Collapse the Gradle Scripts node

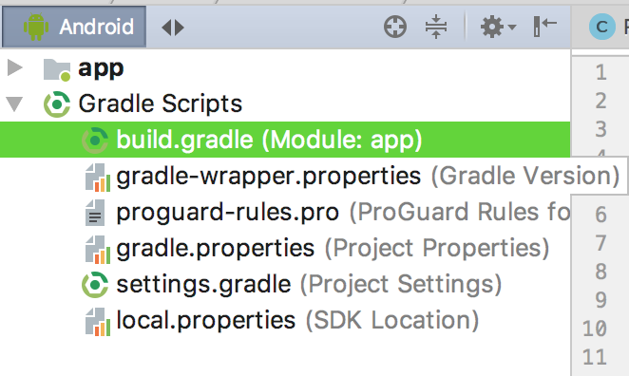(x=14, y=103)
